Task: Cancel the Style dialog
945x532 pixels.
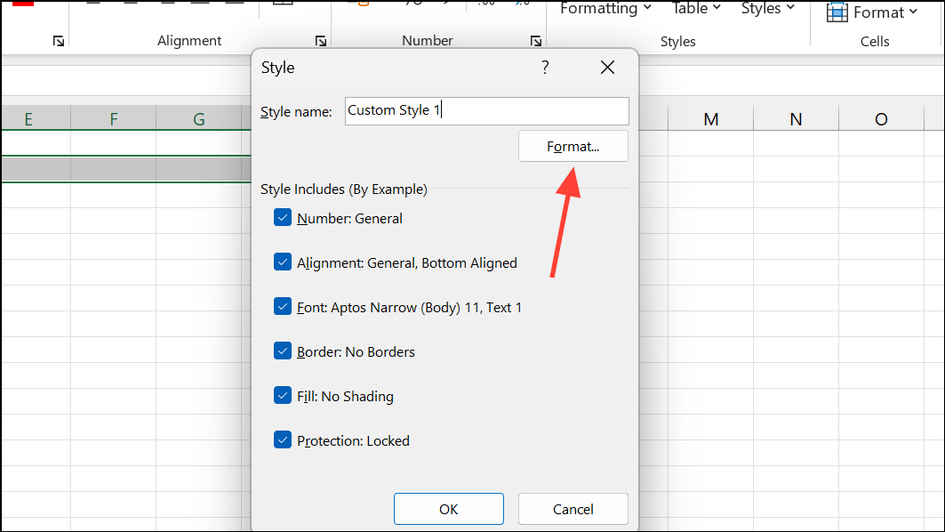Action: click(x=573, y=509)
